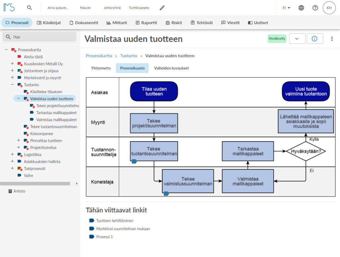Click the search magnifier icon in top bar
This screenshot has height=257, width=340.
click(x=29, y=8)
